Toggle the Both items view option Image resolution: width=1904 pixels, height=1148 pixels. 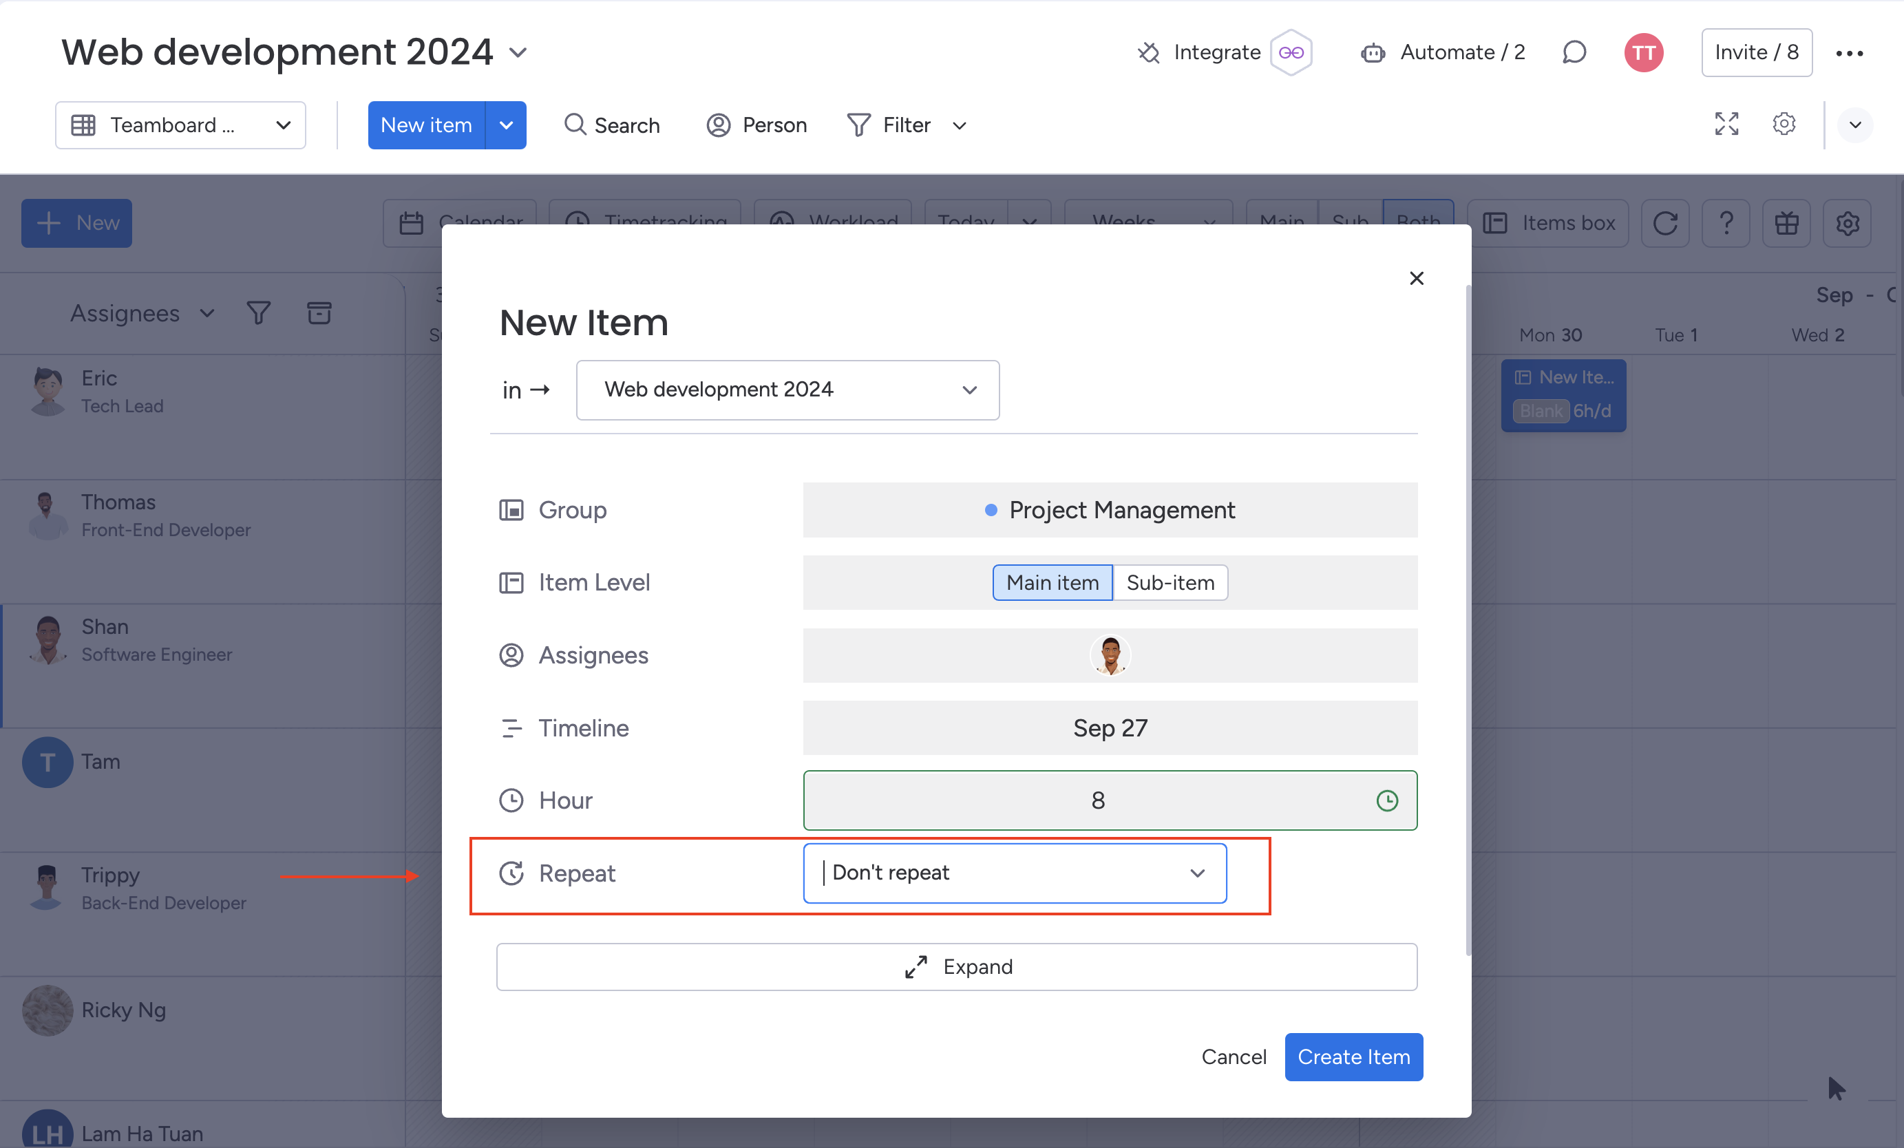(x=1418, y=215)
